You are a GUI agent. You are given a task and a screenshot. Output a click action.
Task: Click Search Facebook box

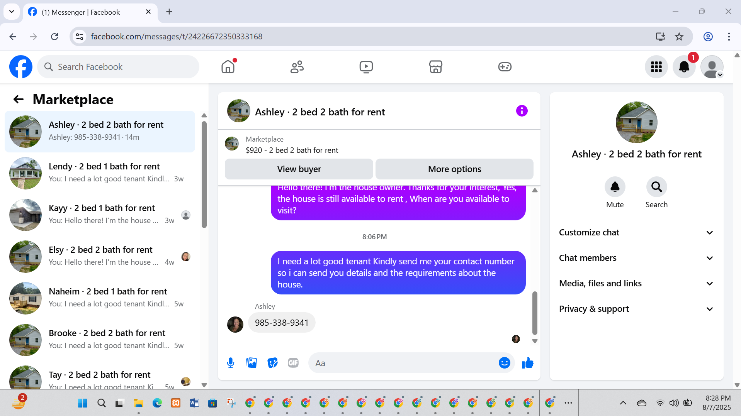118,67
